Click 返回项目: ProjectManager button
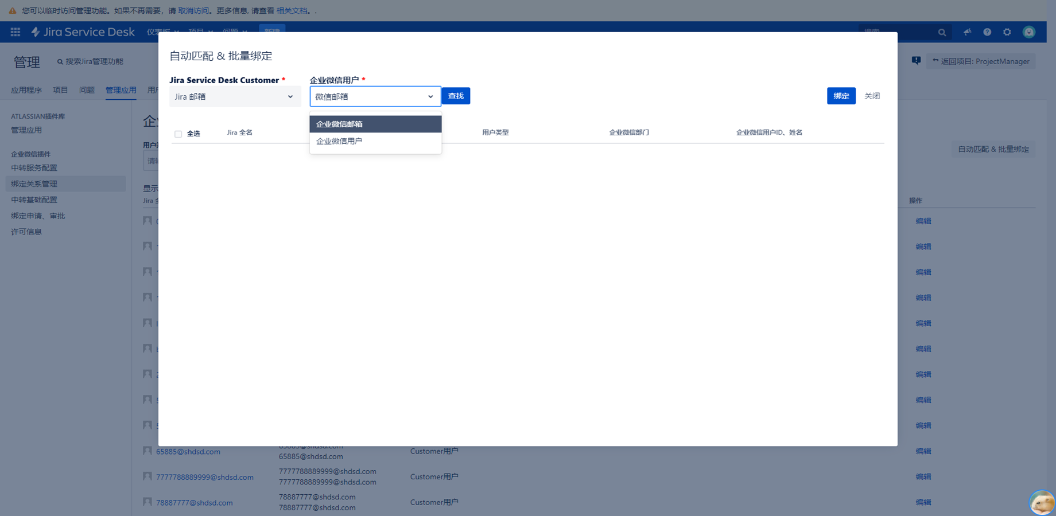1056x516 pixels. (x=981, y=61)
